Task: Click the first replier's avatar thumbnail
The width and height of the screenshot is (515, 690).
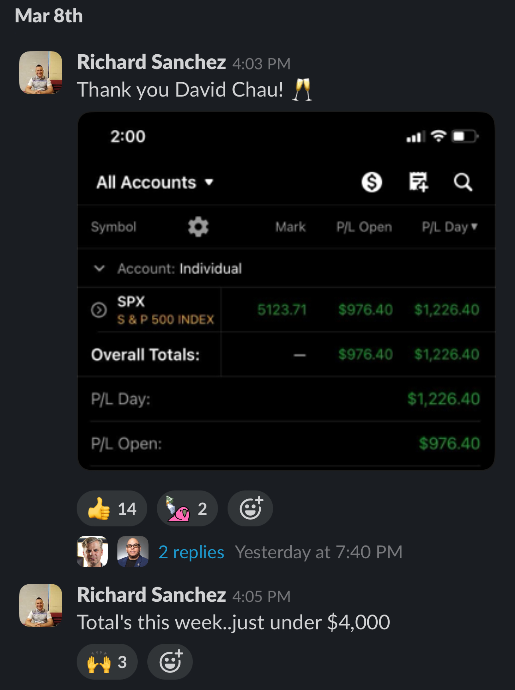Action: 92,552
